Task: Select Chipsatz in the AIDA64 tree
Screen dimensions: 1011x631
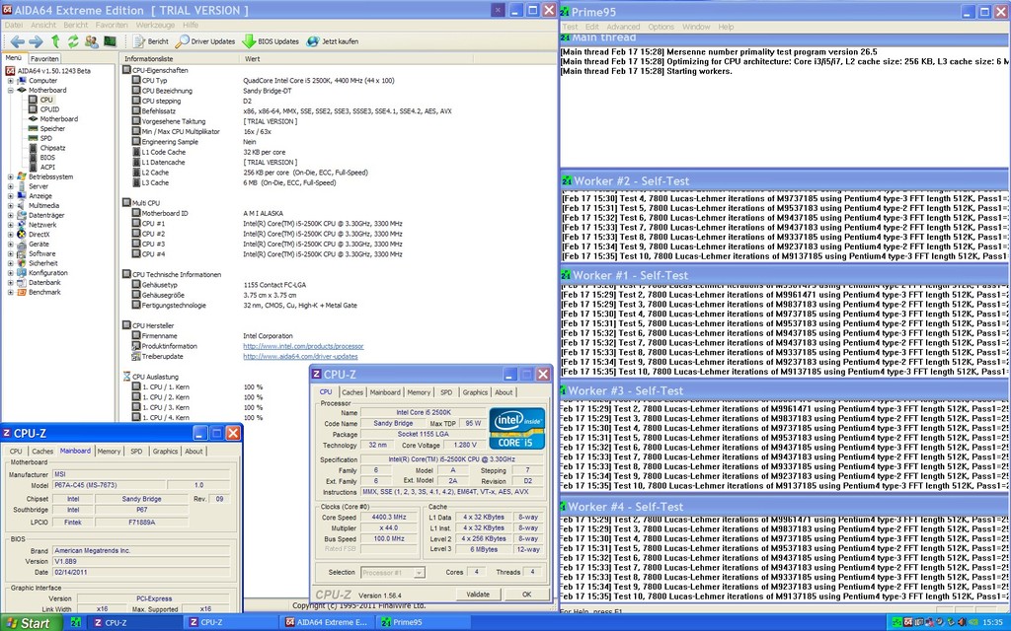Action: (x=52, y=148)
